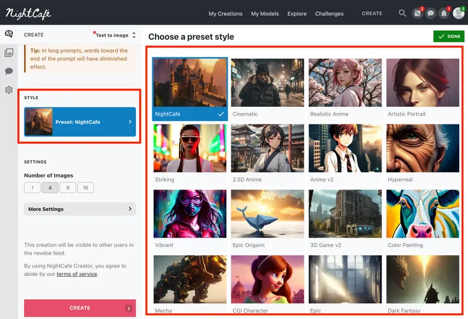This screenshot has height=319, width=468.
Task: Select the Artistic Portrait preset style
Action: pos(422,88)
